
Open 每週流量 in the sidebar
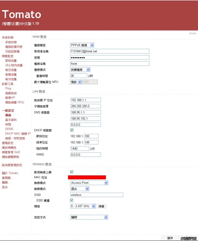point(11,75)
